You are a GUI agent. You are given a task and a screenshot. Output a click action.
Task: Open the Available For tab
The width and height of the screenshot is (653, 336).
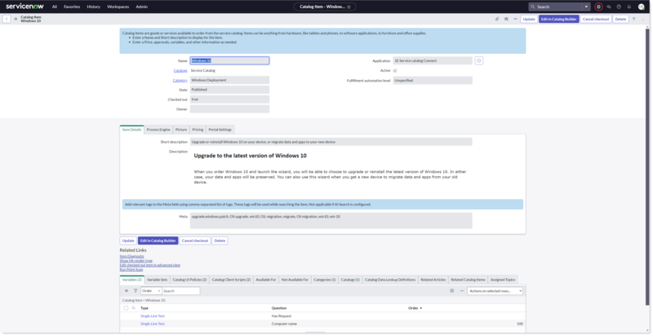[266, 280]
